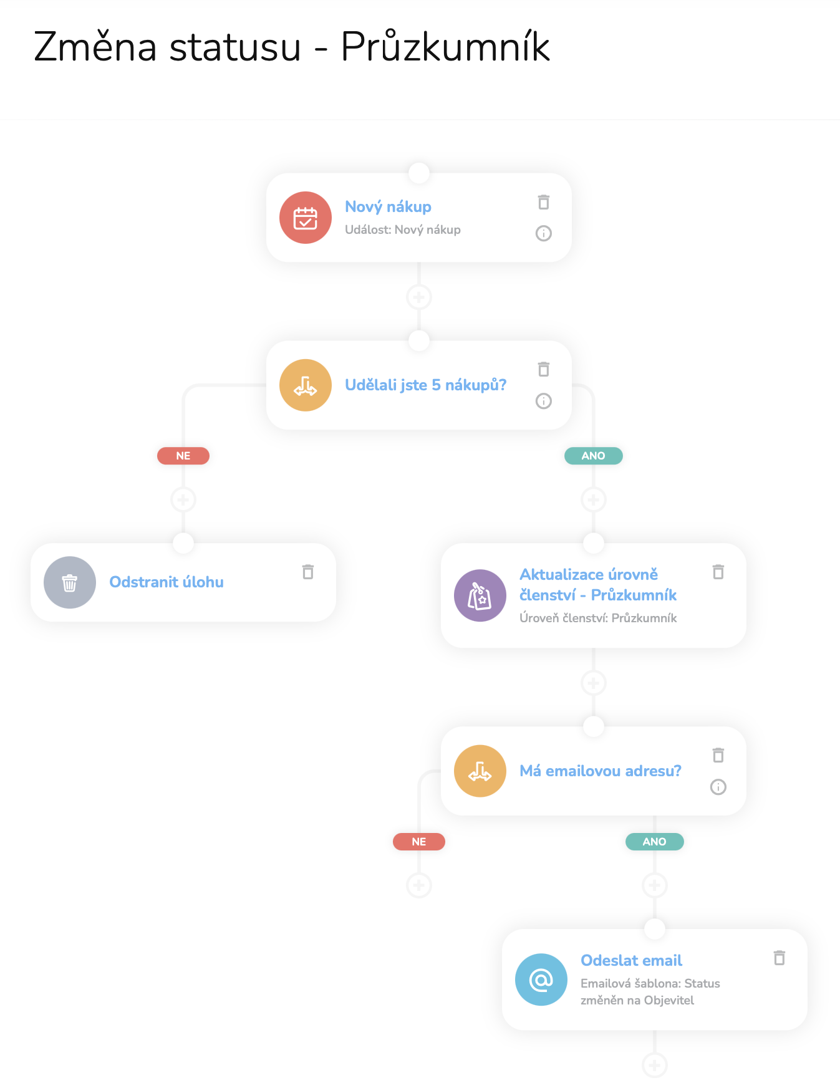Delete the Odeslat email node

780,958
